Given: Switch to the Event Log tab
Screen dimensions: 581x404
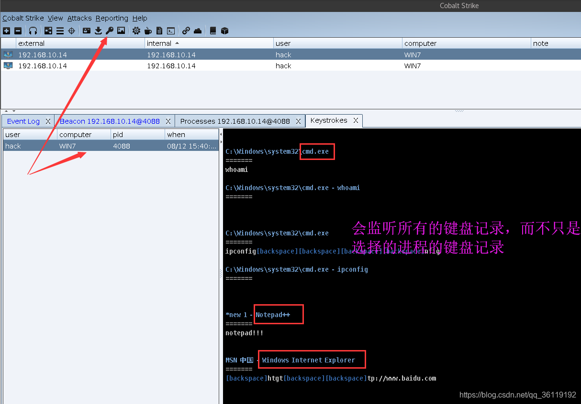Looking at the screenshot, I should click(23, 121).
